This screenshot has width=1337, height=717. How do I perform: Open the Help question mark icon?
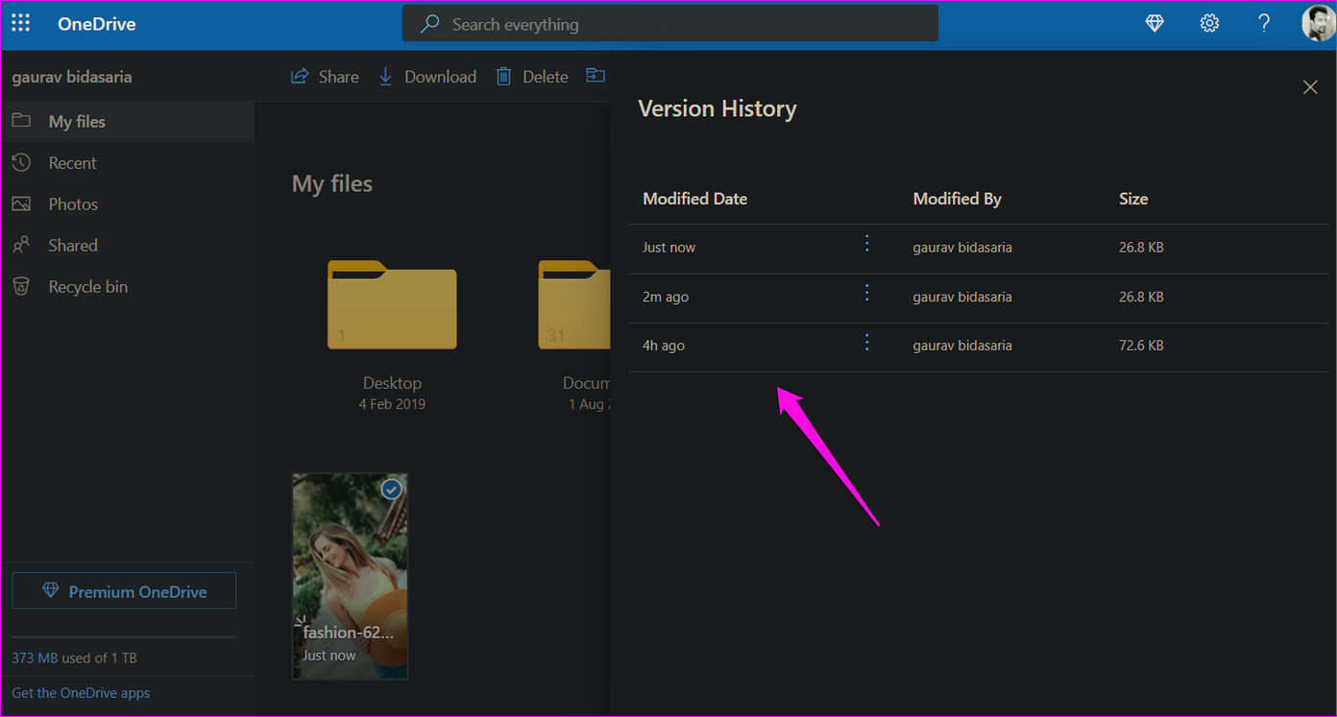(x=1264, y=24)
